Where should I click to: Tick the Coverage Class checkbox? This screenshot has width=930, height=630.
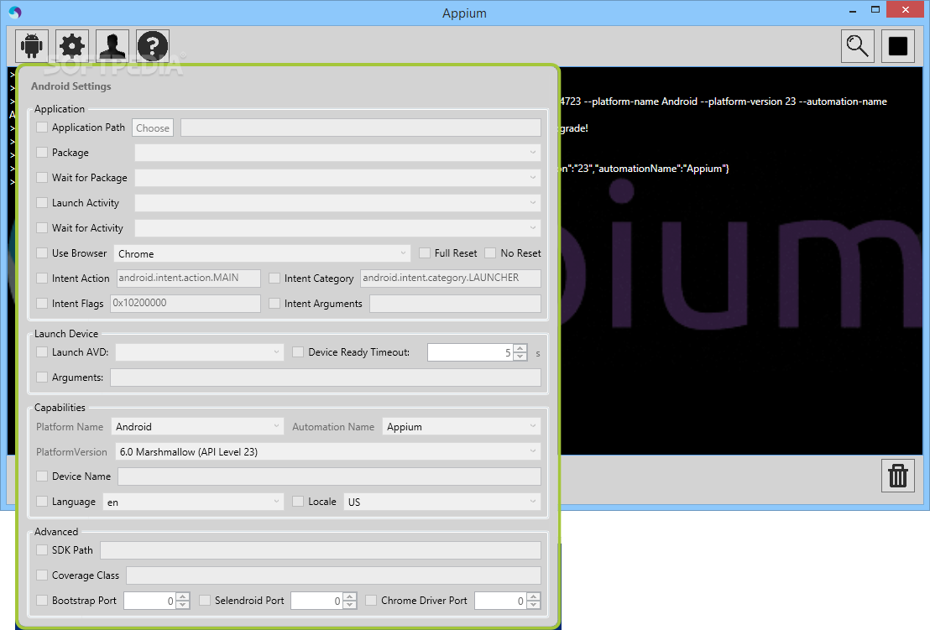pos(42,575)
